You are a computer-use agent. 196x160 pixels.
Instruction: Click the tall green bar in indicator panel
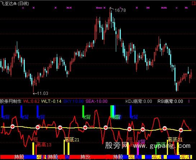click(83, 111)
